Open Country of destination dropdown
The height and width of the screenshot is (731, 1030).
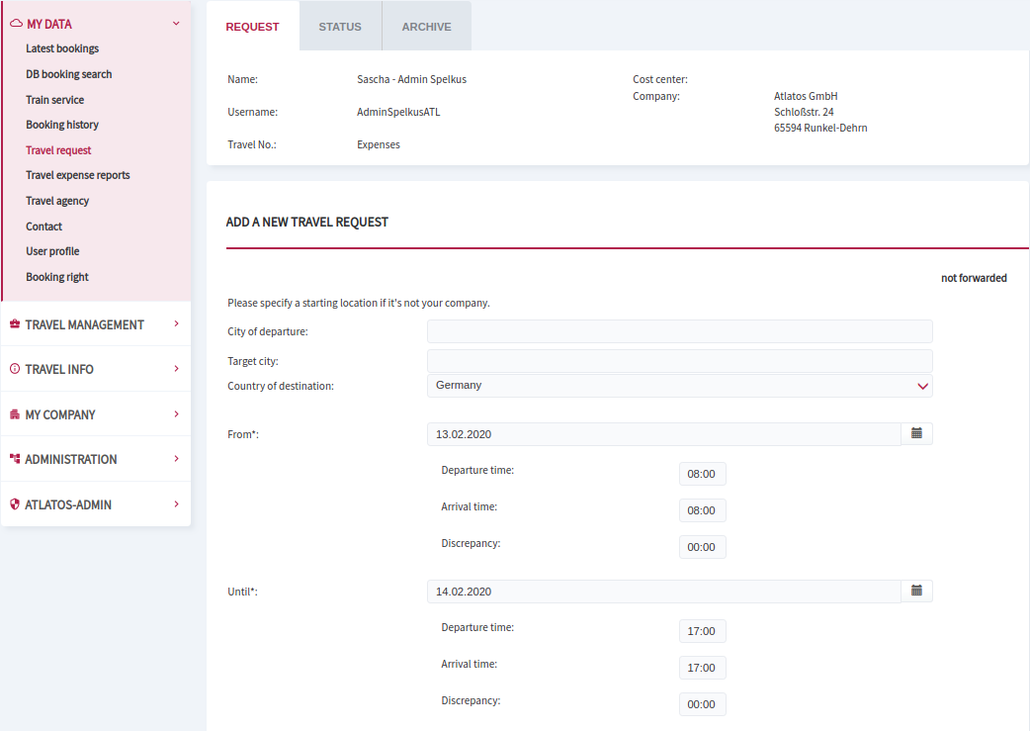coord(680,386)
